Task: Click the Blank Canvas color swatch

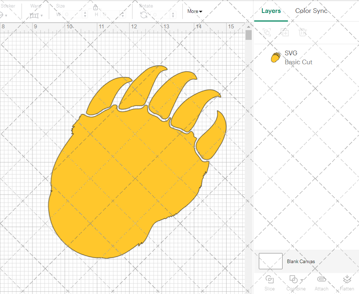Action: (x=270, y=261)
